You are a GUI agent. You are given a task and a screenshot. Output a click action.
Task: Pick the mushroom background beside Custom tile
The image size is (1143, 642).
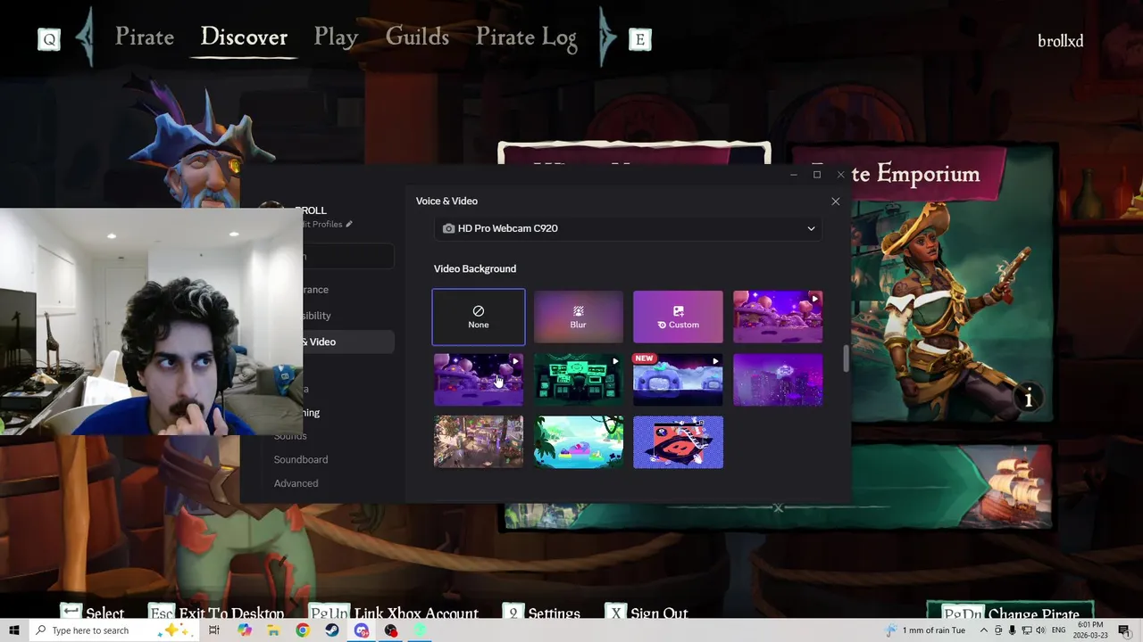(x=778, y=317)
